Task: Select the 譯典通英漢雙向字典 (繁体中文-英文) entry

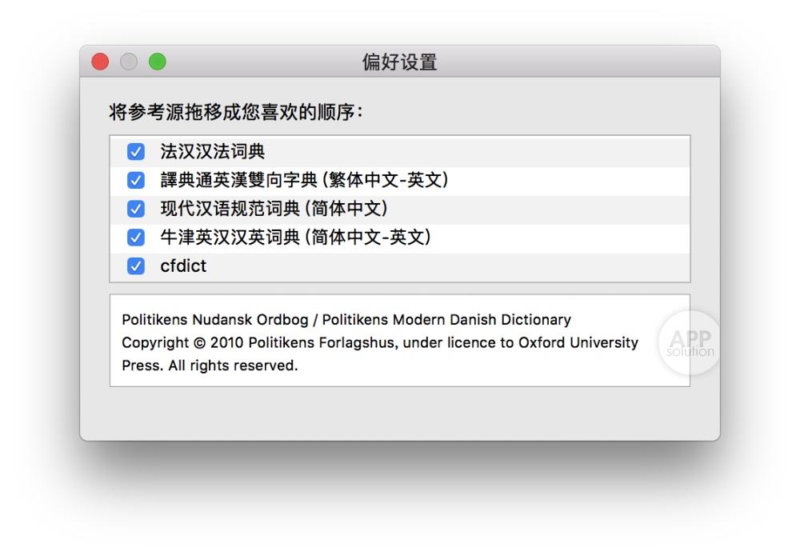Action: pos(304,180)
